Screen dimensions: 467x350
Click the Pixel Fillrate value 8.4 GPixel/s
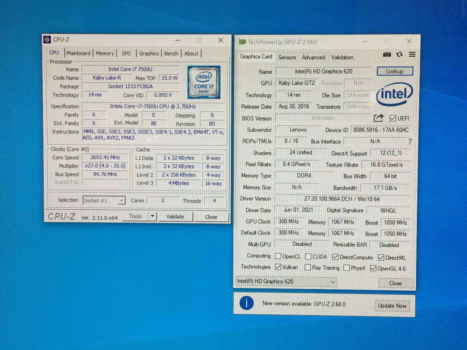tap(297, 164)
